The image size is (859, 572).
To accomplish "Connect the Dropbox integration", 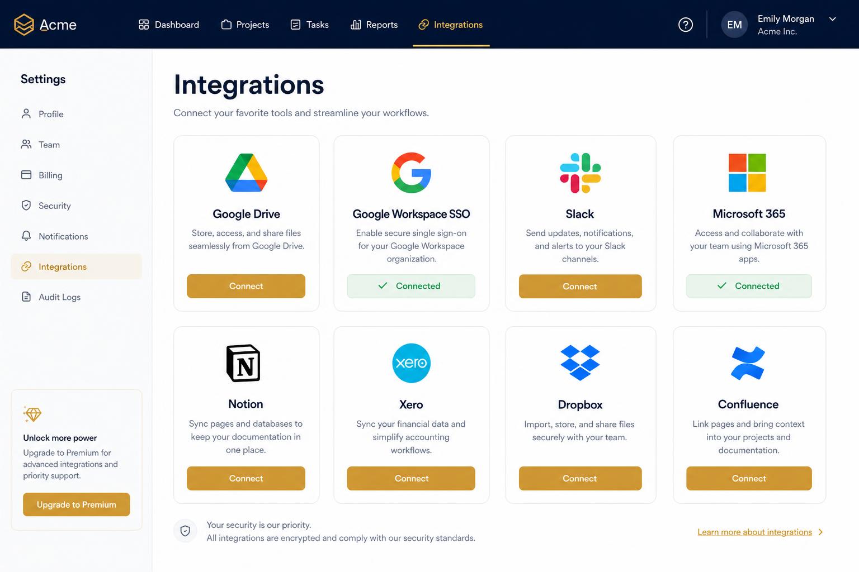I will 580,478.
